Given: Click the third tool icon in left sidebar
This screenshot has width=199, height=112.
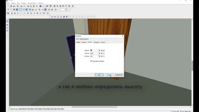Looking at the screenshot, I should coord(7,28).
